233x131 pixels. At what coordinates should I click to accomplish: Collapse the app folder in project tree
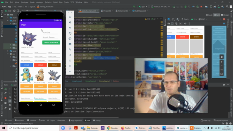click(5, 15)
